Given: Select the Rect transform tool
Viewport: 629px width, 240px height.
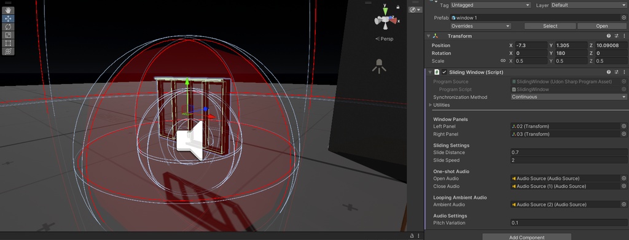Looking at the screenshot, I should (x=8, y=43).
